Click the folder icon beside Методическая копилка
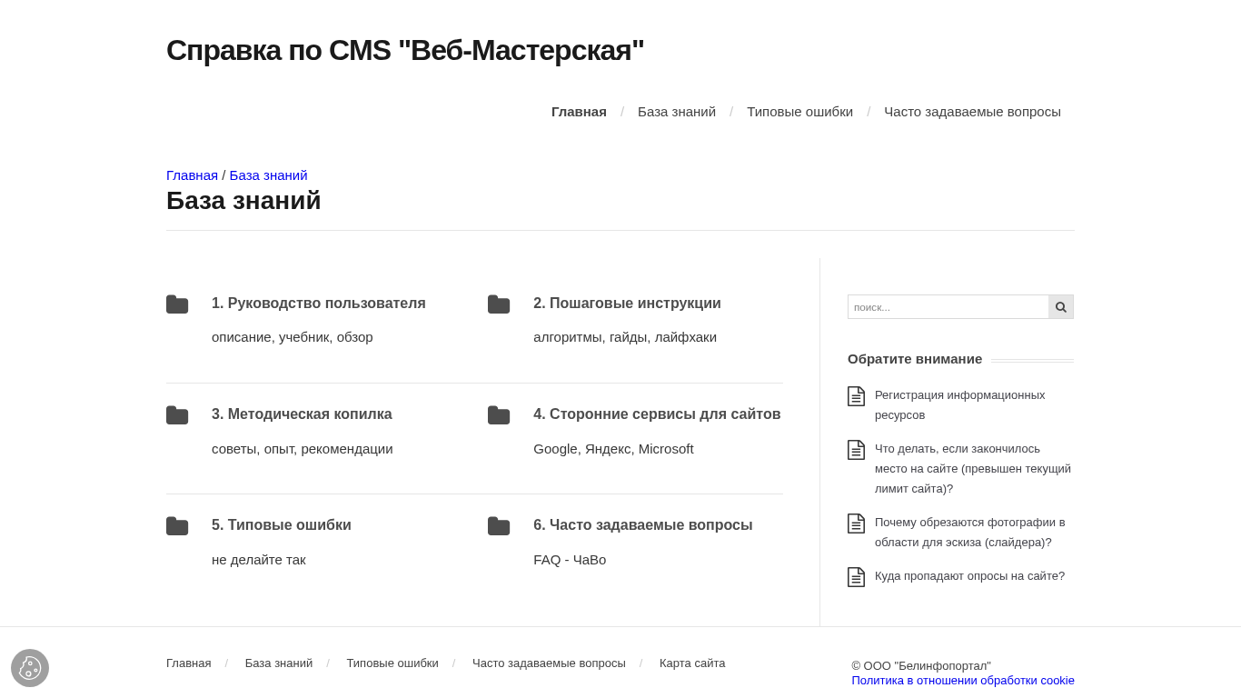This screenshot has width=1241, height=698. pos(177,415)
